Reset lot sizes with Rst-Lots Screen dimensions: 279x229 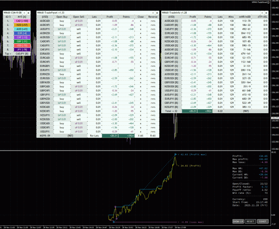click(x=95, y=135)
